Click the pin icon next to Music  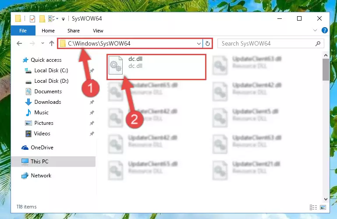point(92,113)
